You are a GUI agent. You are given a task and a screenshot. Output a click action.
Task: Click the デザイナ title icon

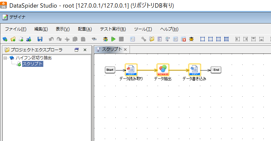coord(5,17)
